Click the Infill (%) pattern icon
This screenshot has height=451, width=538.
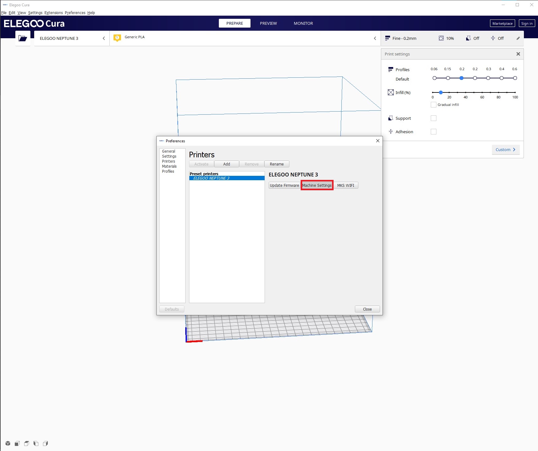point(391,92)
